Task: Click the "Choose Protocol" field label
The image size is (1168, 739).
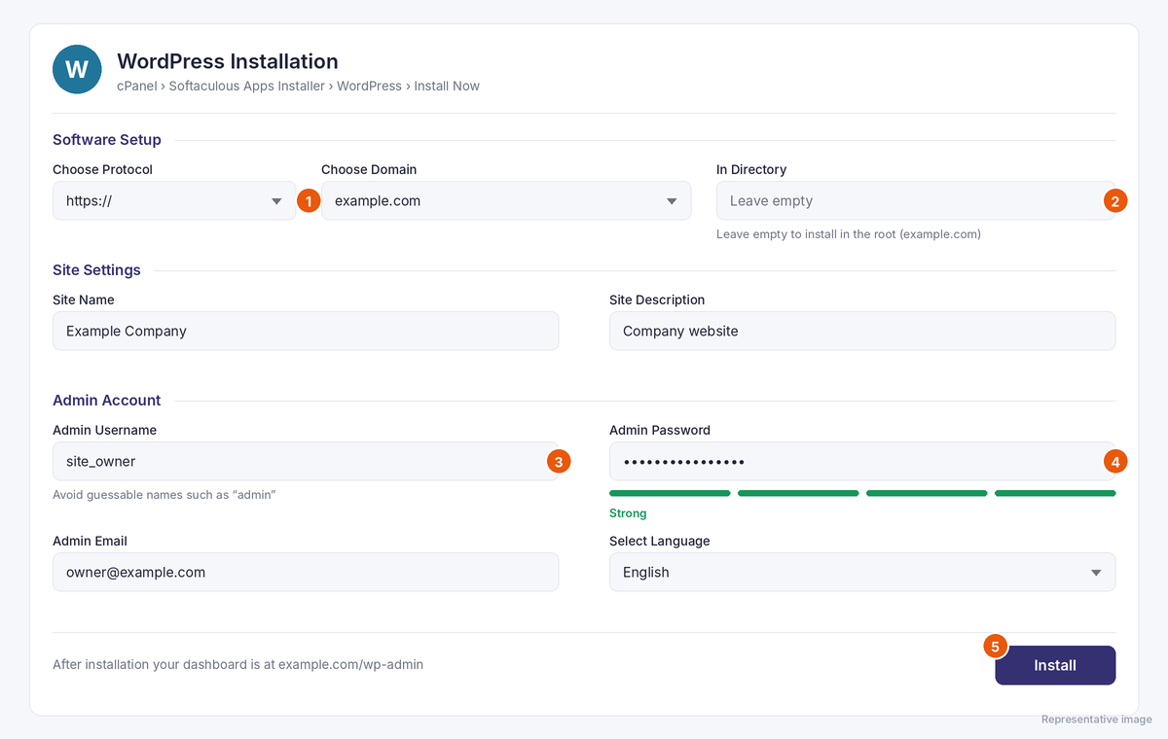Action: point(102,169)
